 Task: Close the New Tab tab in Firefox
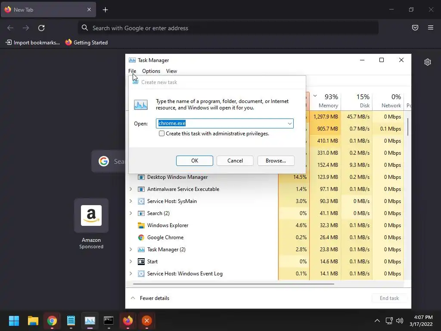point(89,9)
